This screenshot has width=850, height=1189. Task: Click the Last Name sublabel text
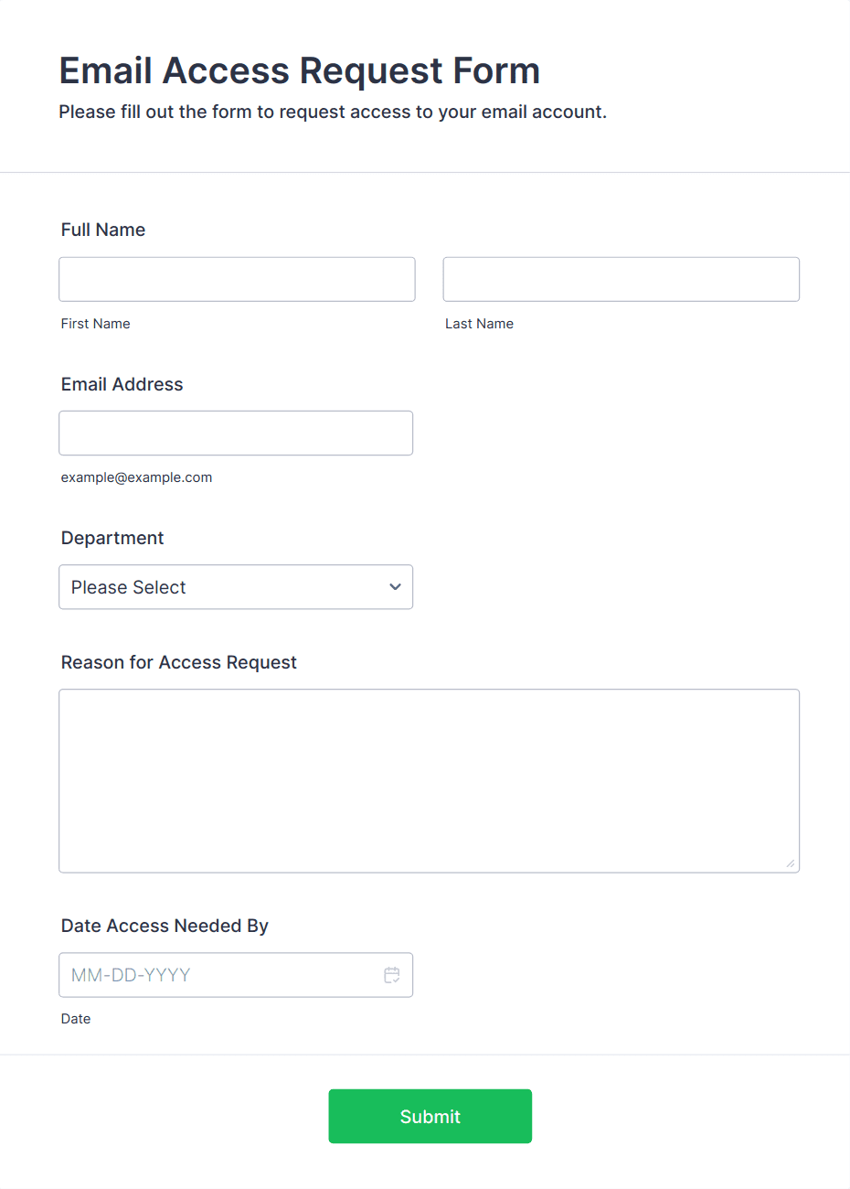click(479, 324)
